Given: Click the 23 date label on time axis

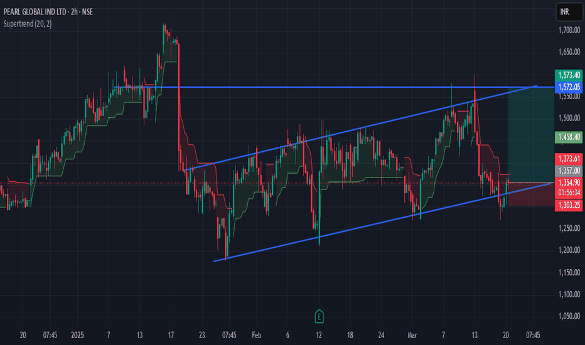Looking at the screenshot, I should point(202,335).
